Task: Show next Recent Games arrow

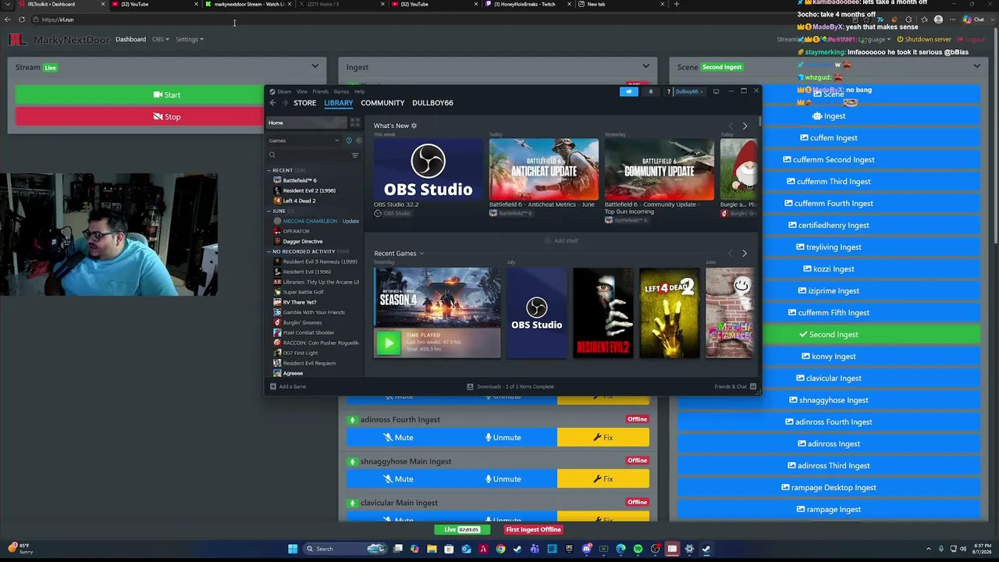Action: pyautogui.click(x=745, y=254)
